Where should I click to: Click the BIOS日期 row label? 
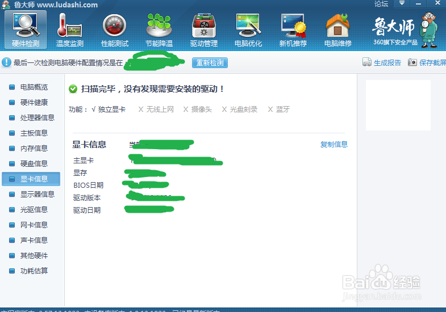89,185
